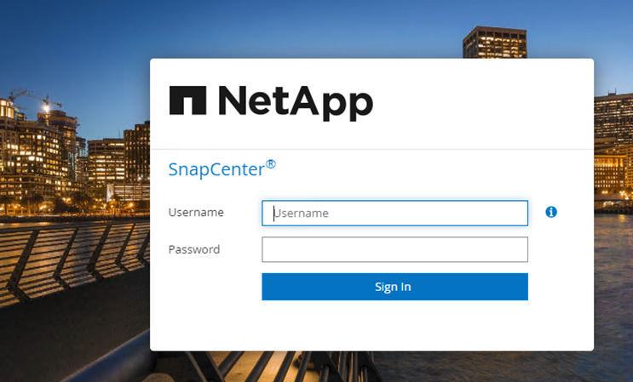Click the blue sky above the login box

[283, 28]
